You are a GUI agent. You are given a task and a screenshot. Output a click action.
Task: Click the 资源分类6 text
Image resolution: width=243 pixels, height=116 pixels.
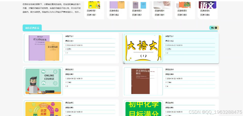(205, 15)
